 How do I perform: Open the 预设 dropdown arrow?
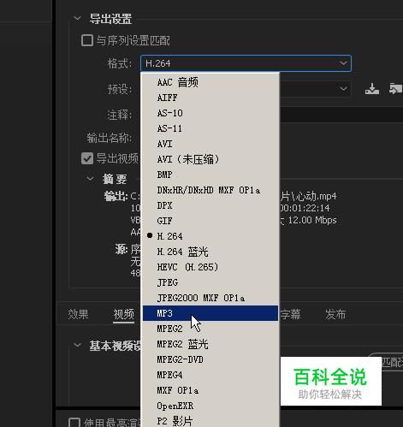point(343,89)
